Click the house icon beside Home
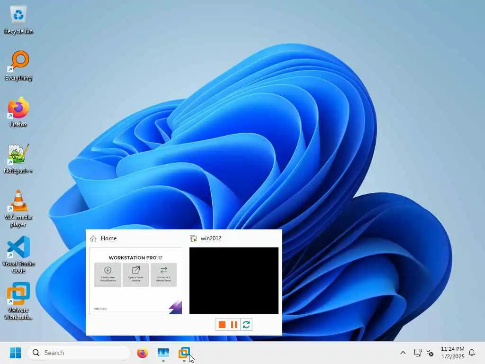This screenshot has width=485, height=364. (x=93, y=238)
